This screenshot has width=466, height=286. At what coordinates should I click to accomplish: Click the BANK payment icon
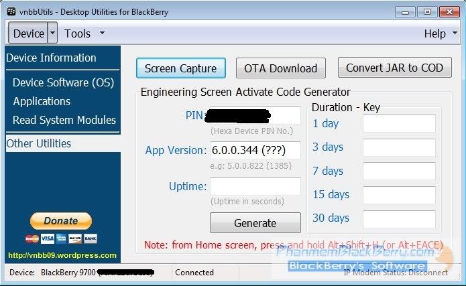tap(90, 238)
